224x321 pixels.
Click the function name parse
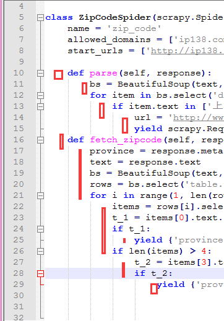tap(103, 74)
